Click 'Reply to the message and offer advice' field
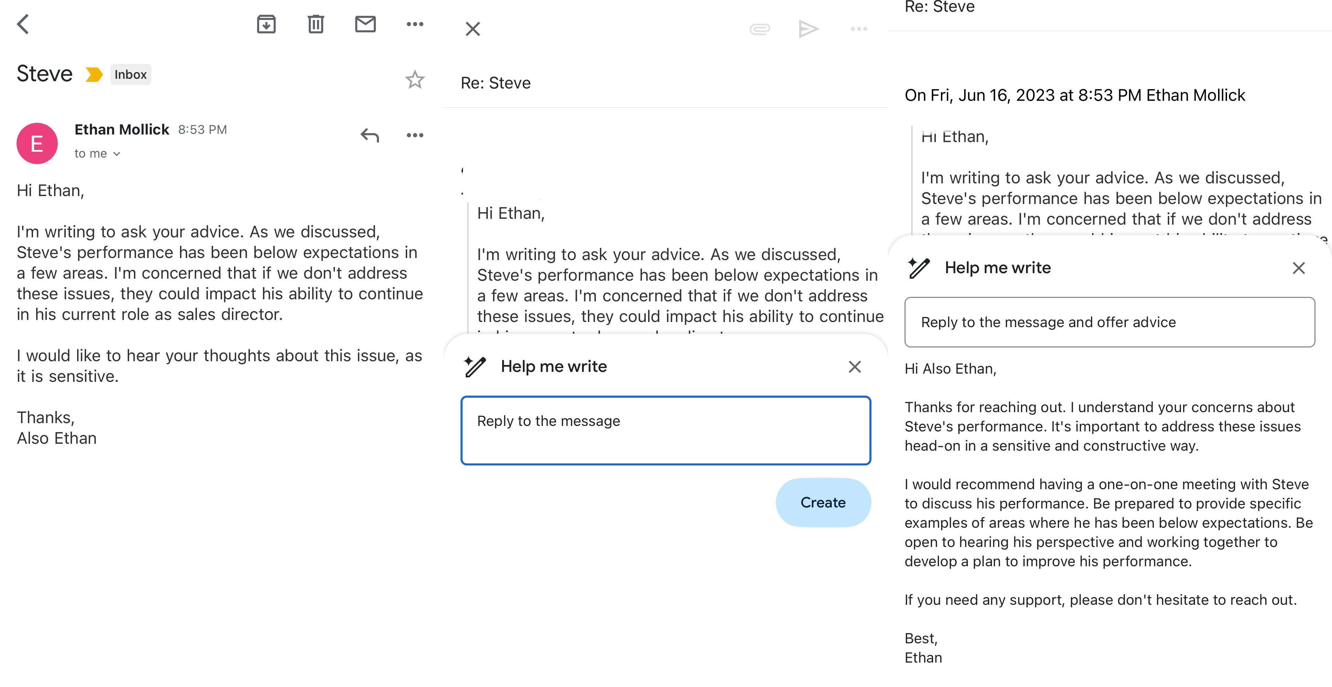This screenshot has width=1332, height=687. [x=1110, y=322]
